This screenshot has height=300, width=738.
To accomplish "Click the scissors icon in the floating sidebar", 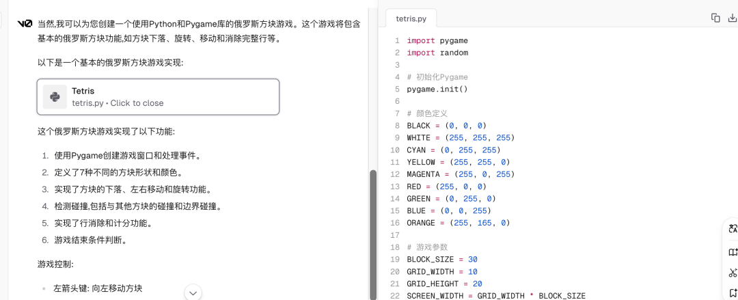I will click(732, 272).
